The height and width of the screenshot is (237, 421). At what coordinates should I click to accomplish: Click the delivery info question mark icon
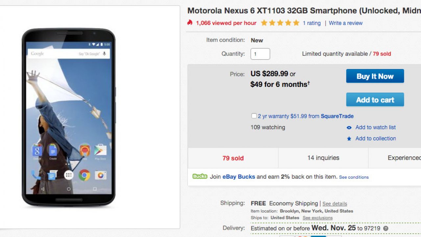pyautogui.click(x=385, y=228)
